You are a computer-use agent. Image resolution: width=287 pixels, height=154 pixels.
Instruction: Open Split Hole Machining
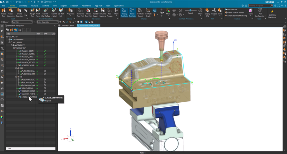(x=272, y=14)
